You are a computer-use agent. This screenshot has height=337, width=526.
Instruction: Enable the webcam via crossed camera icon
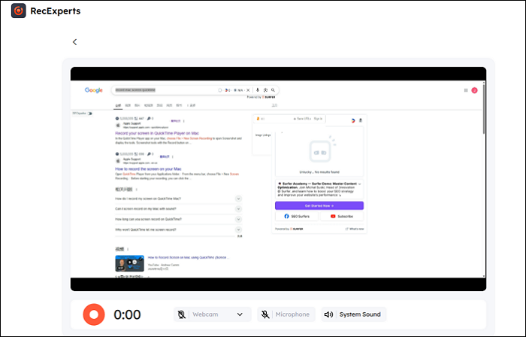pos(182,314)
